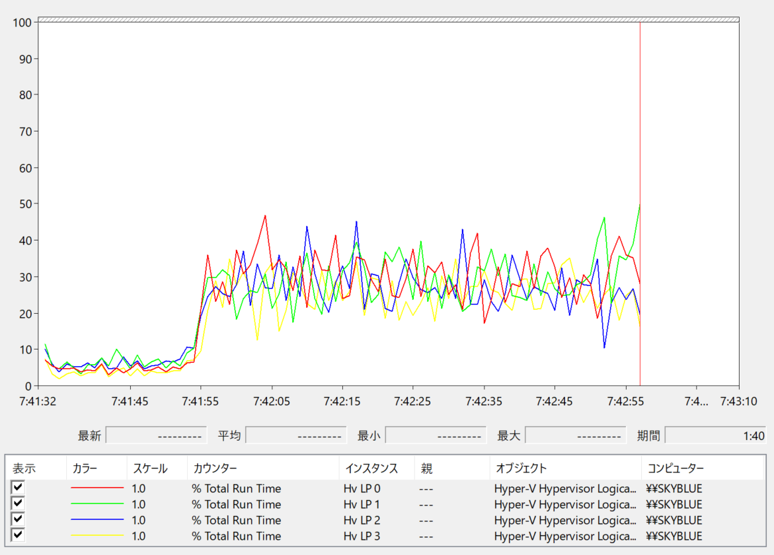Uncheck the Hv LP 3 display checkbox
This screenshot has height=555, width=774.
tap(18, 535)
